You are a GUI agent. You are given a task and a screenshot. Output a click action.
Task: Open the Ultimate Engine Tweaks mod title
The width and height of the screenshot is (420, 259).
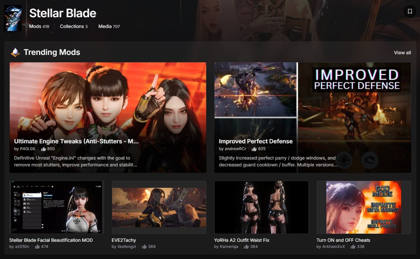pyautogui.click(x=76, y=141)
